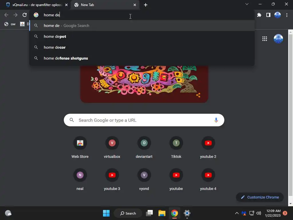Select 'home de - Google Search' suggestion
Viewport: 293px width, 220px height.
click(x=142, y=25)
